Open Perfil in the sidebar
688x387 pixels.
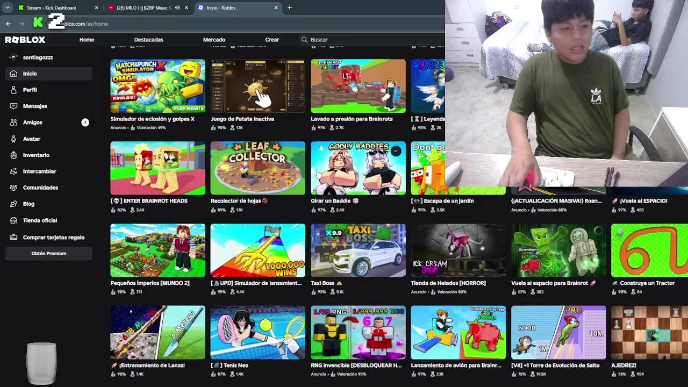49,90
